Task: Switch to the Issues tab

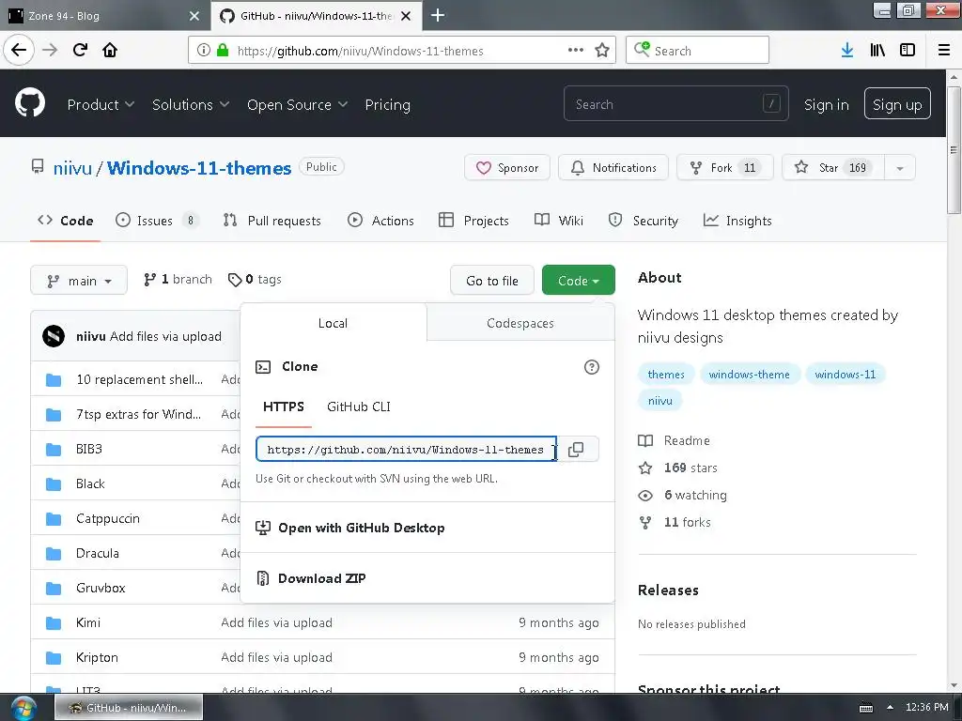Action: (x=157, y=220)
